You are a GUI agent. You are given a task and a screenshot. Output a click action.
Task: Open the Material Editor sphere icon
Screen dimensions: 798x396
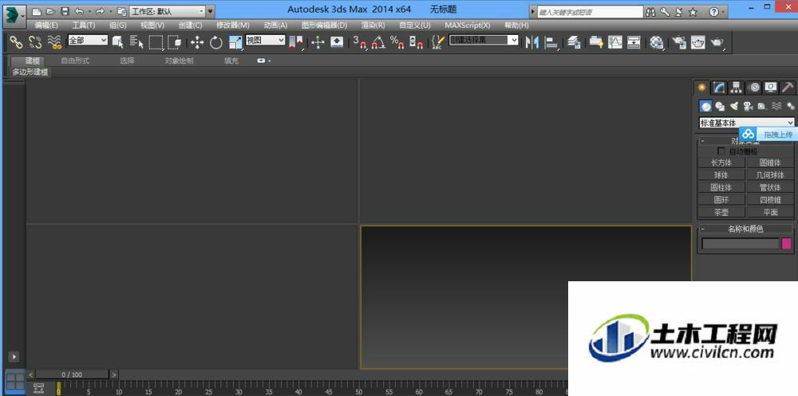click(x=657, y=43)
